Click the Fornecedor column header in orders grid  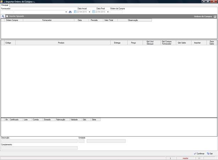pyautogui.click(x=49, y=20)
